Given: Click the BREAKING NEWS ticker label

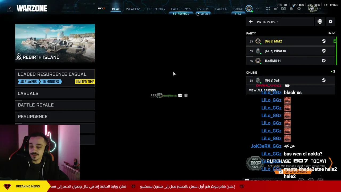Looking at the screenshot, I should 28,186.
